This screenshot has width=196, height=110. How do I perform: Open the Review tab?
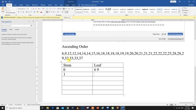point(50,5)
